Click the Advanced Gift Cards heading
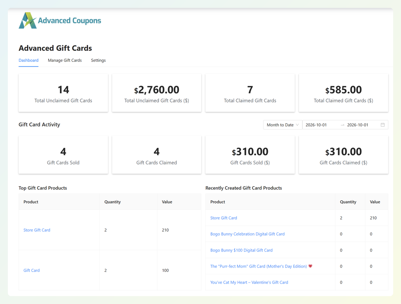401x304 pixels. point(55,48)
